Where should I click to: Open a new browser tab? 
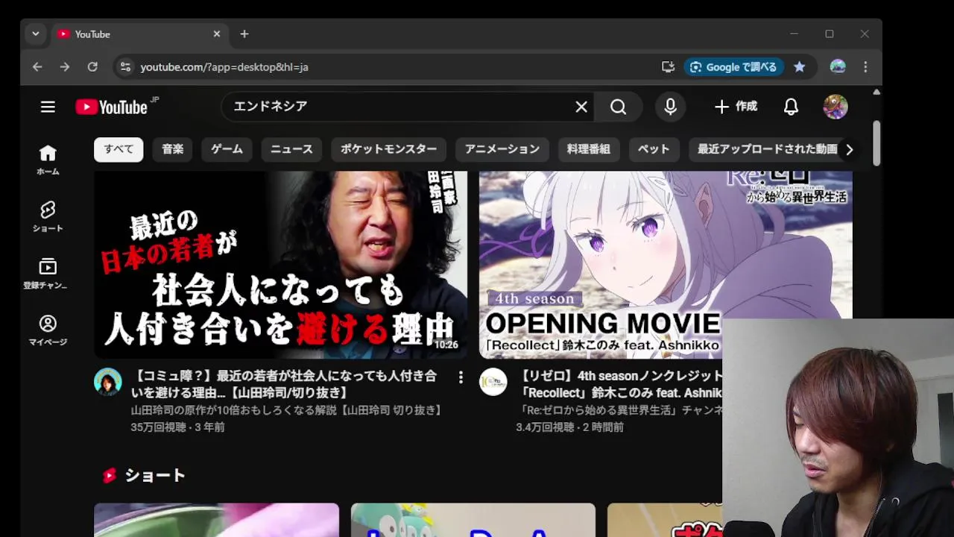(x=244, y=34)
